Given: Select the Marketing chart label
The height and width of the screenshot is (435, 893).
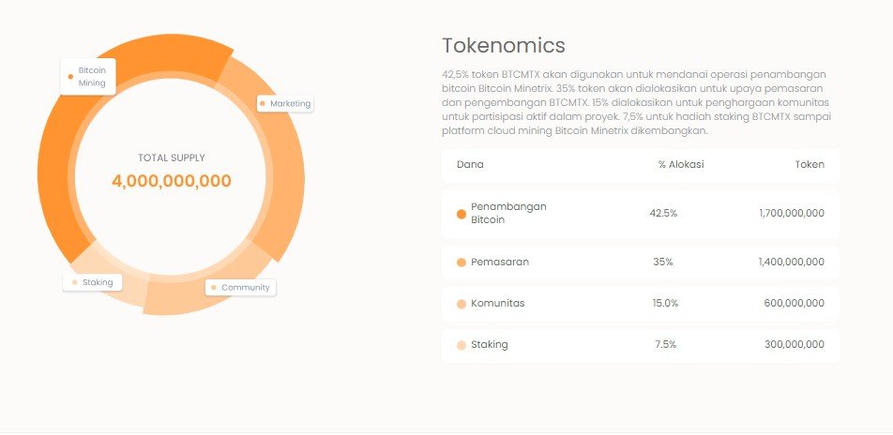Looking at the screenshot, I should point(285,103).
